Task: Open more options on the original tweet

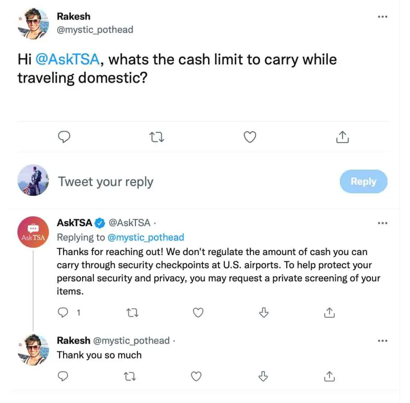Action: 382,17
